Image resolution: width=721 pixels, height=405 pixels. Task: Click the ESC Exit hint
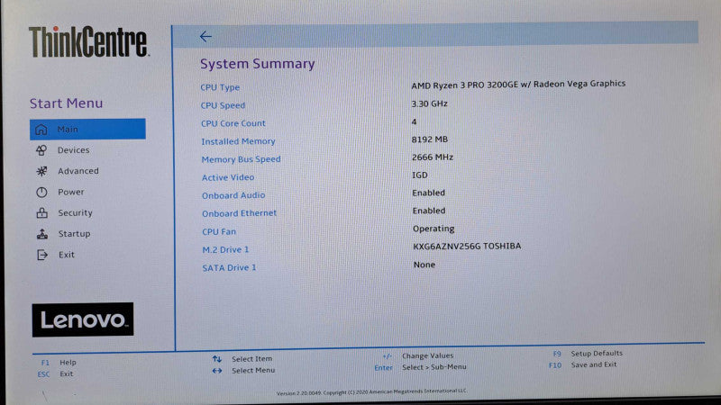55,373
